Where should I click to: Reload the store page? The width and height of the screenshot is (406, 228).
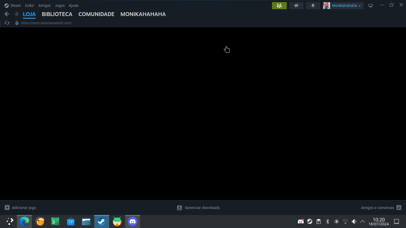pos(7,23)
